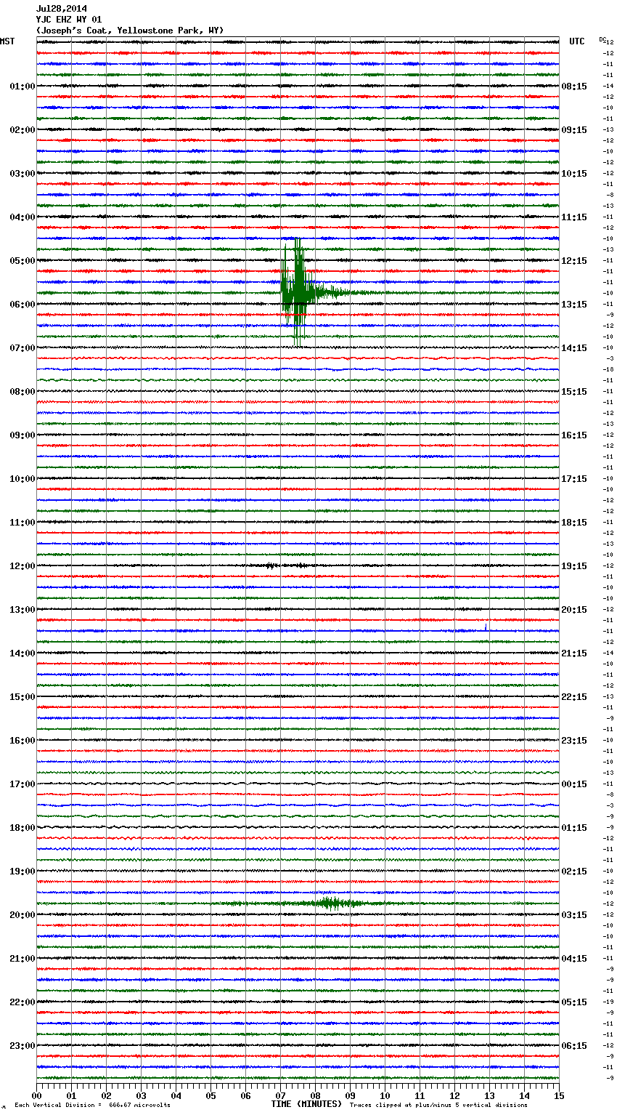617x1115 pixels.
Task: Click the 18:15 UTC time label
Action: coord(574,523)
